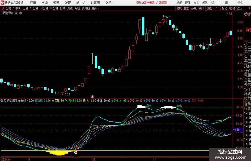Click the 顶线: 89.00 indicator value
This screenshot has width=251, height=161.
(x=75, y=101)
